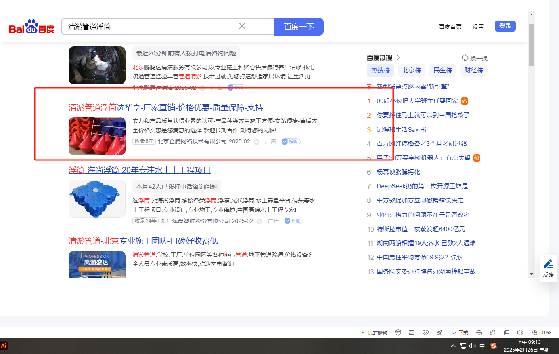Expand dropdown arrow beside 北京企腾网络技术有限公司 ad
This screenshot has width=559, height=354.
tap(256, 142)
